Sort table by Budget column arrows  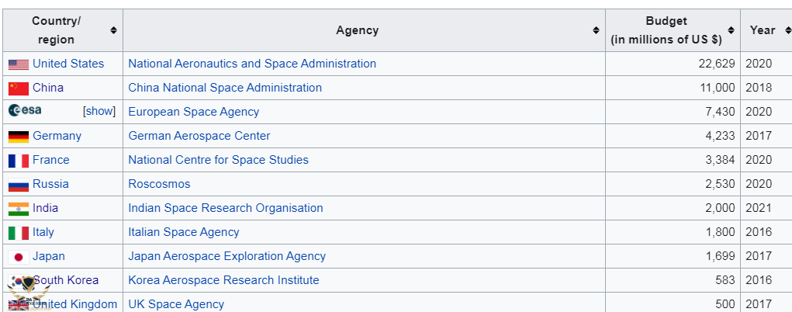pyautogui.click(x=731, y=30)
